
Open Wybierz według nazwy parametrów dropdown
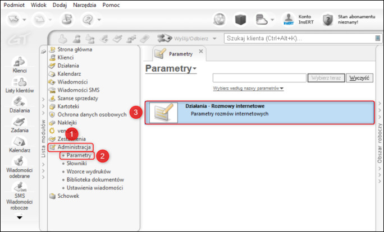pyautogui.click(x=248, y=88)
